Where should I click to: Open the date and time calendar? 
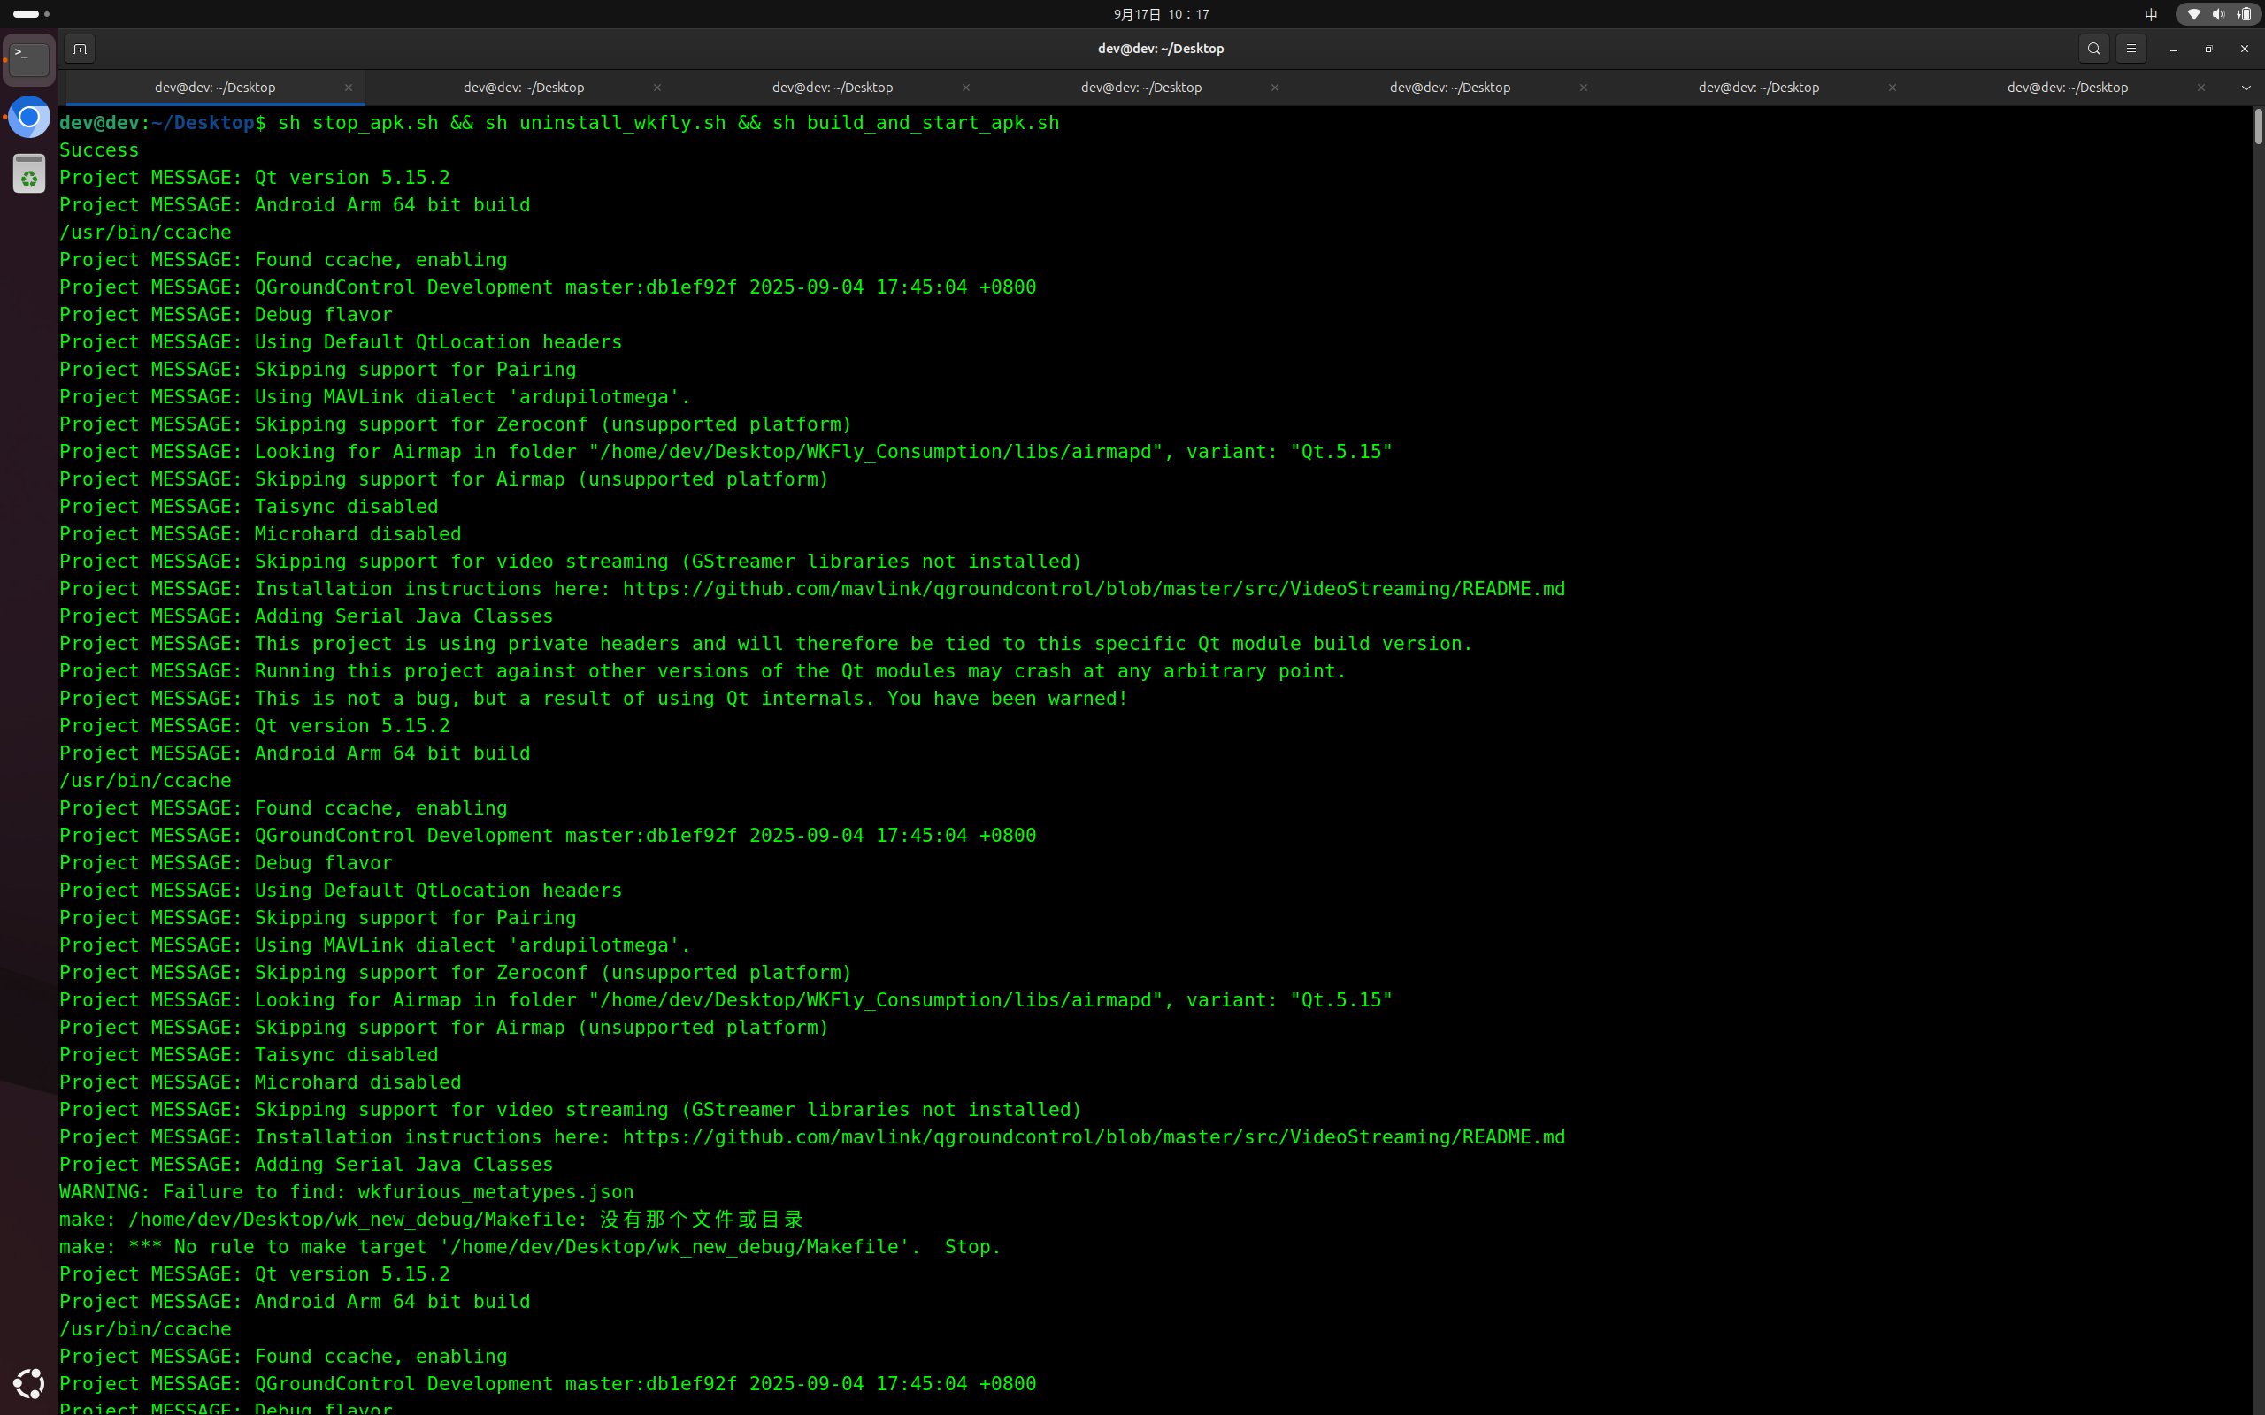1161,14
